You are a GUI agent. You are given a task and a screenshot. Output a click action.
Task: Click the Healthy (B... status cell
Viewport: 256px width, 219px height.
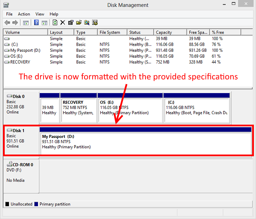(x=140, y=44)
